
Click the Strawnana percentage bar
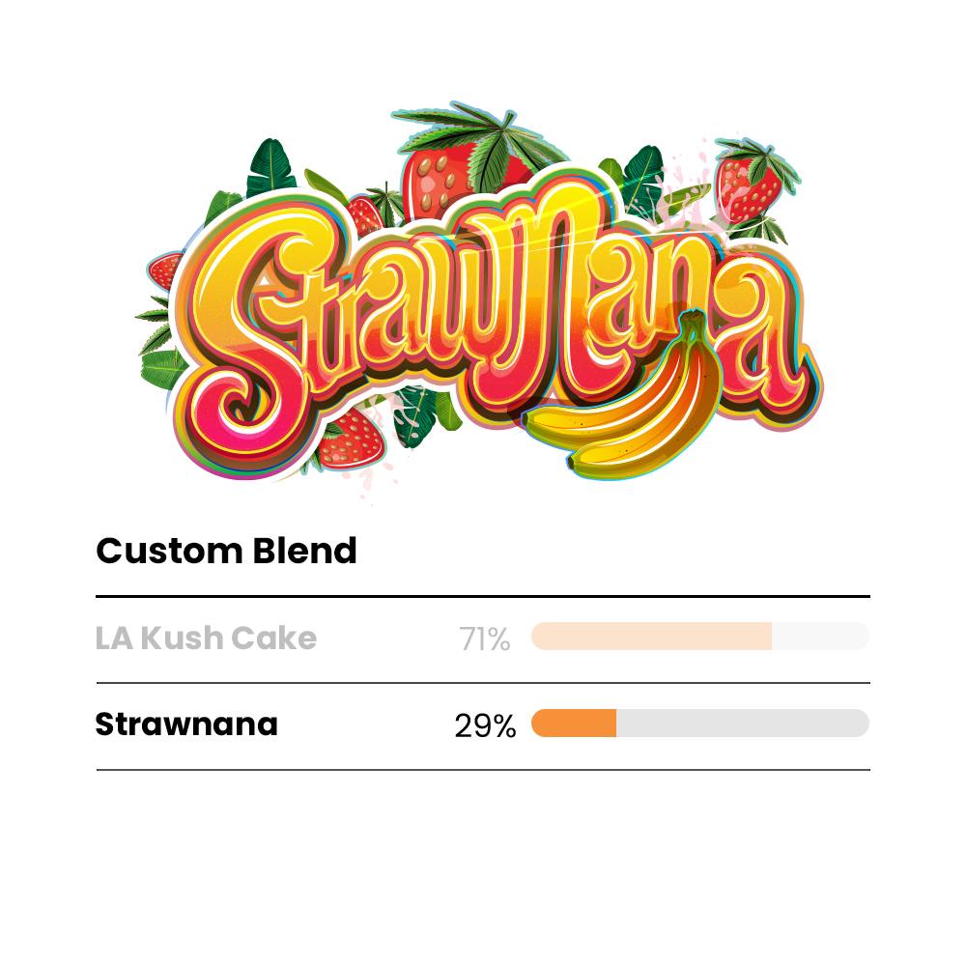coord(699,724)
